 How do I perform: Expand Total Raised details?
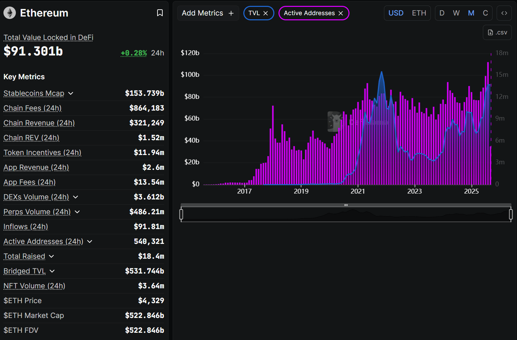51,256
